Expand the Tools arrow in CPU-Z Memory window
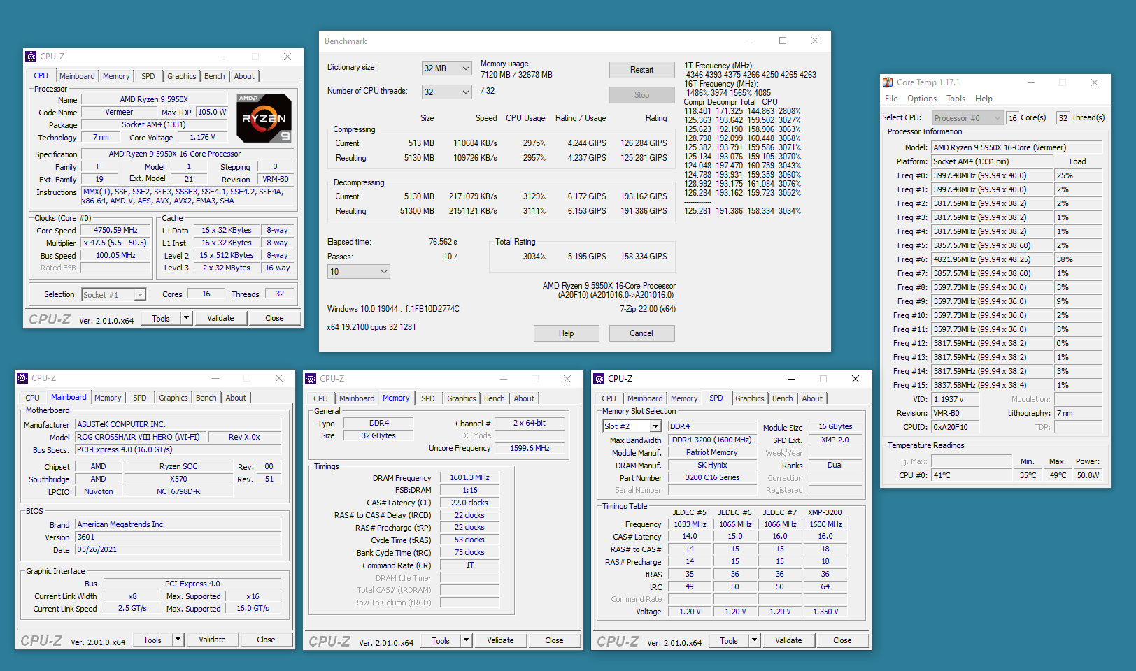 tap(466, 640)
